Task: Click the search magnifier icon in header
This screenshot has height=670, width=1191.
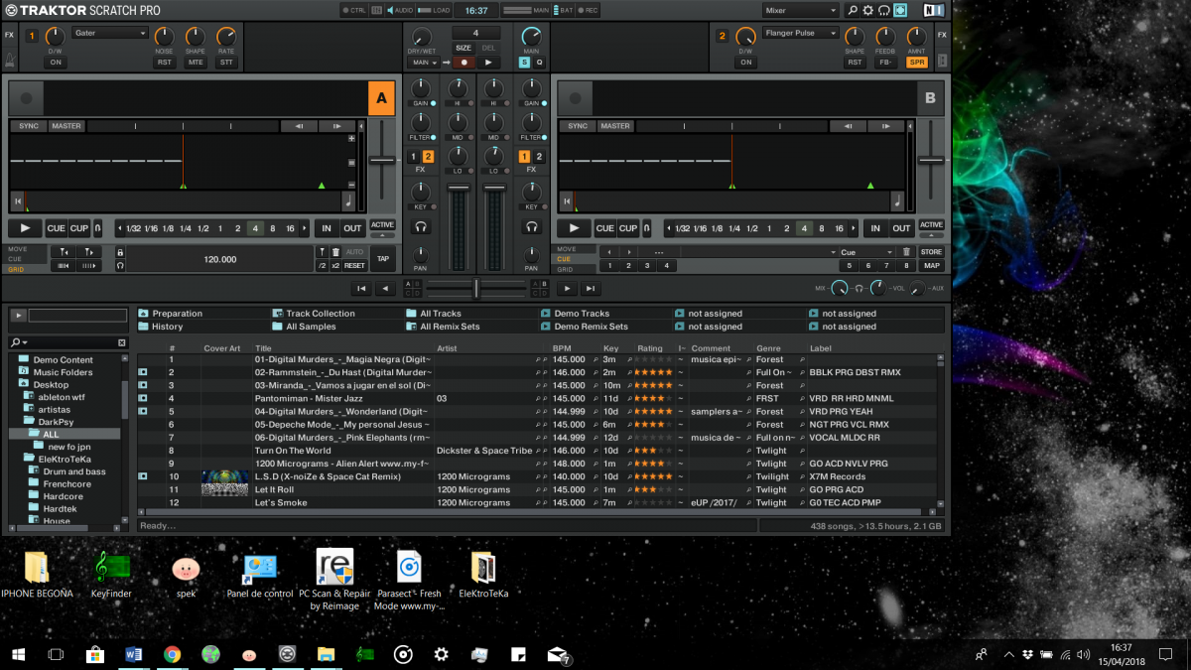Action: click(x=852, y=10)
